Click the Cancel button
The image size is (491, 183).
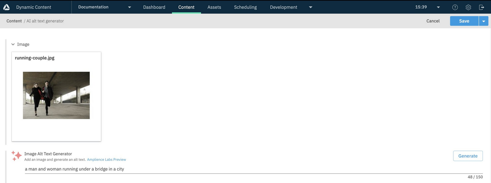pyautogui.click(x=433, y=21)
